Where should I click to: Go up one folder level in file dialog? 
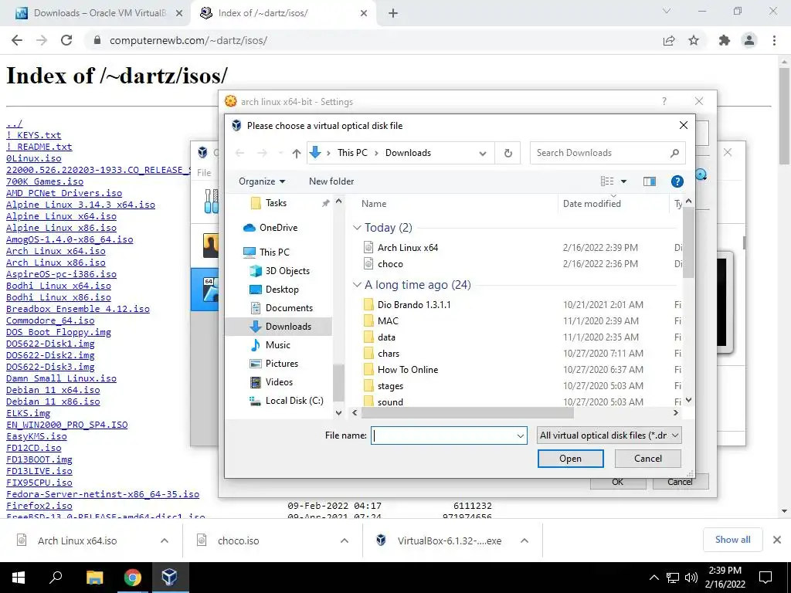pyautogui.click(x=296, y=154)
